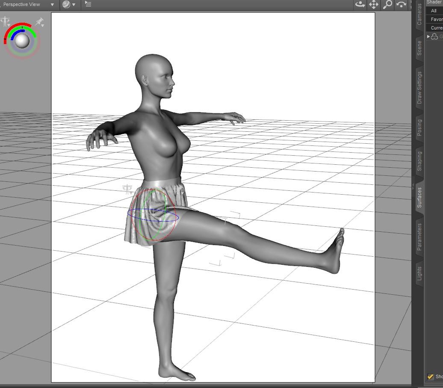Image resolution: width=443 pixels, height=388 pixels.
Task: Open the viewport options menu icon
Action: click(x=88, y=4)
